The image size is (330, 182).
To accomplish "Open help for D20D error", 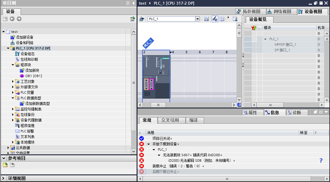I will coord(321,160).
